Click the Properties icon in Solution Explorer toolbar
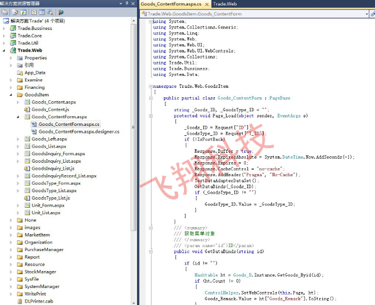375x305 pixels. point(4,12)
